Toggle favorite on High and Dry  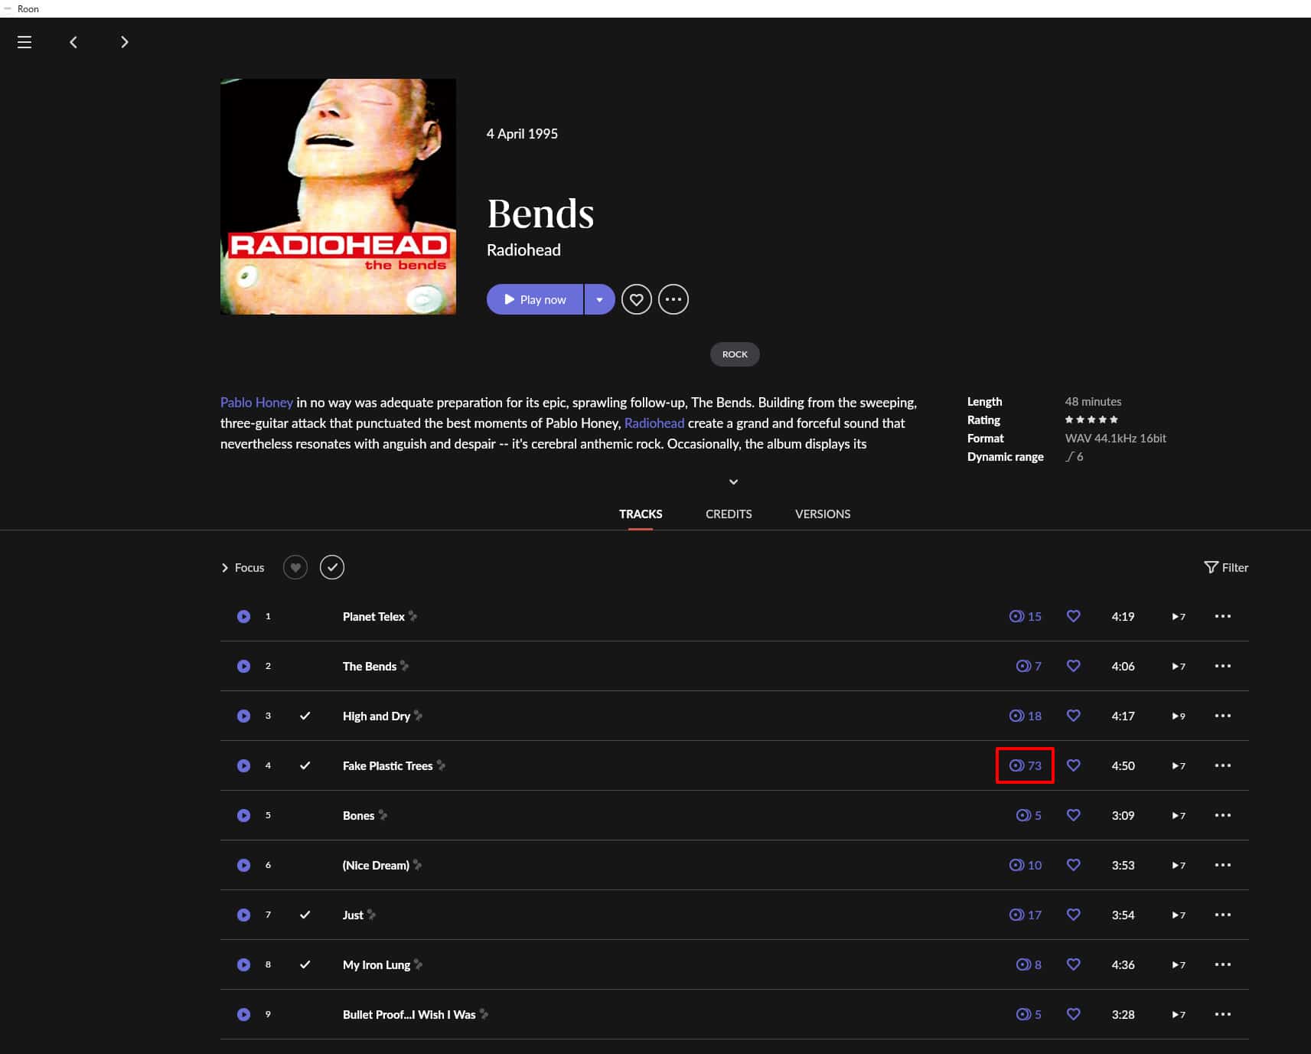coord(1074,716)
